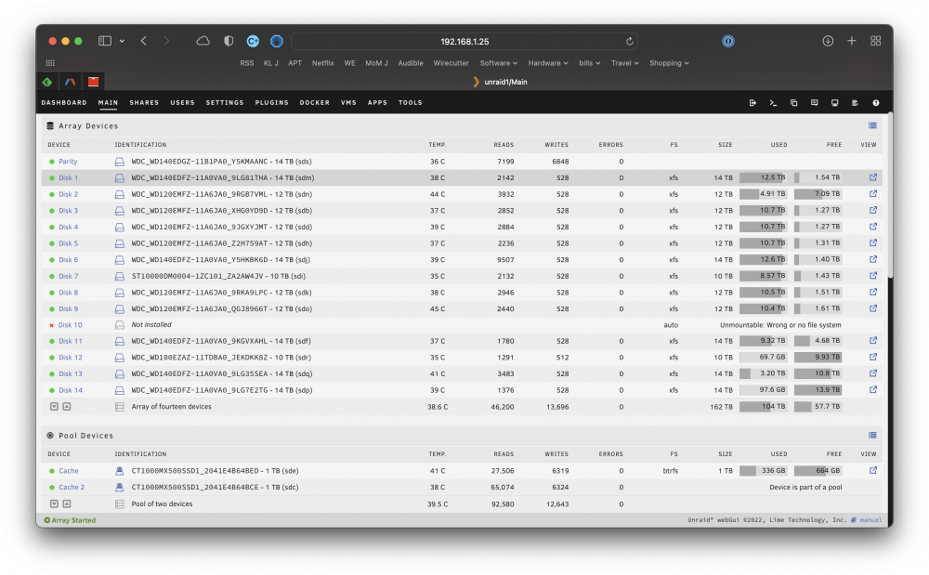Image resolution: width=929 pixels, height=575 pixels.
Task: Open the manual link in footer
Action: pyautogui.click(x=870, y=520)
